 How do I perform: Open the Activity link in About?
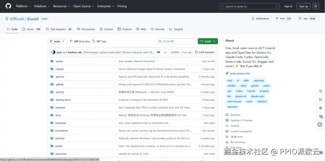point(232,126)
